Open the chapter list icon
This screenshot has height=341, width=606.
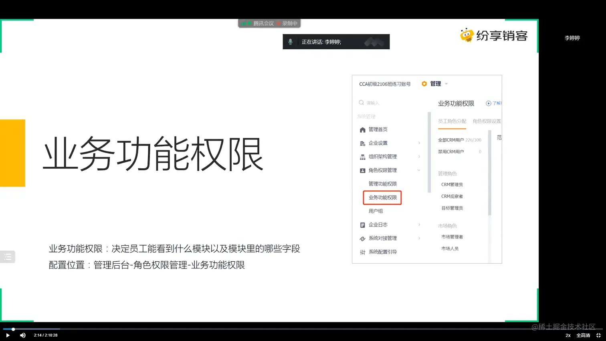pos(8,257)
